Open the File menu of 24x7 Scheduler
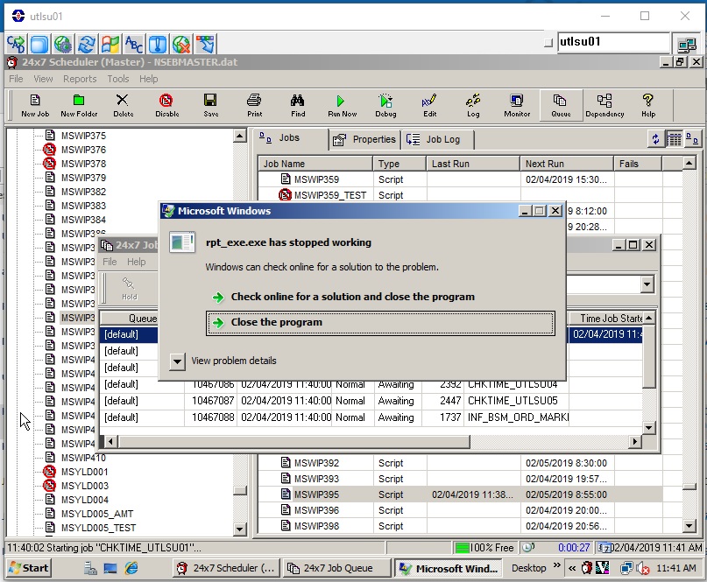This screenshot has width=707, height=582. pyautogui.click(x=16, y=79)
